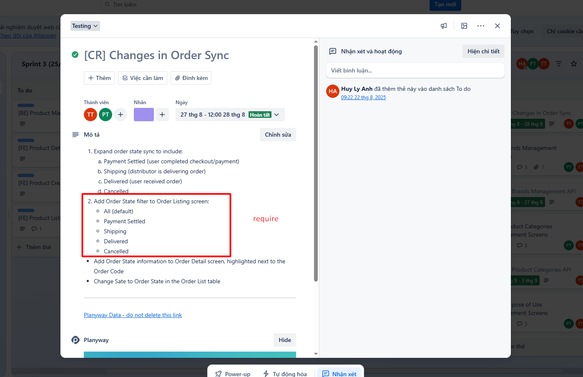The width and height of the screenshot is (583, 377).
Task: Open the three-dot card actions menu
Action: point(481,26)
